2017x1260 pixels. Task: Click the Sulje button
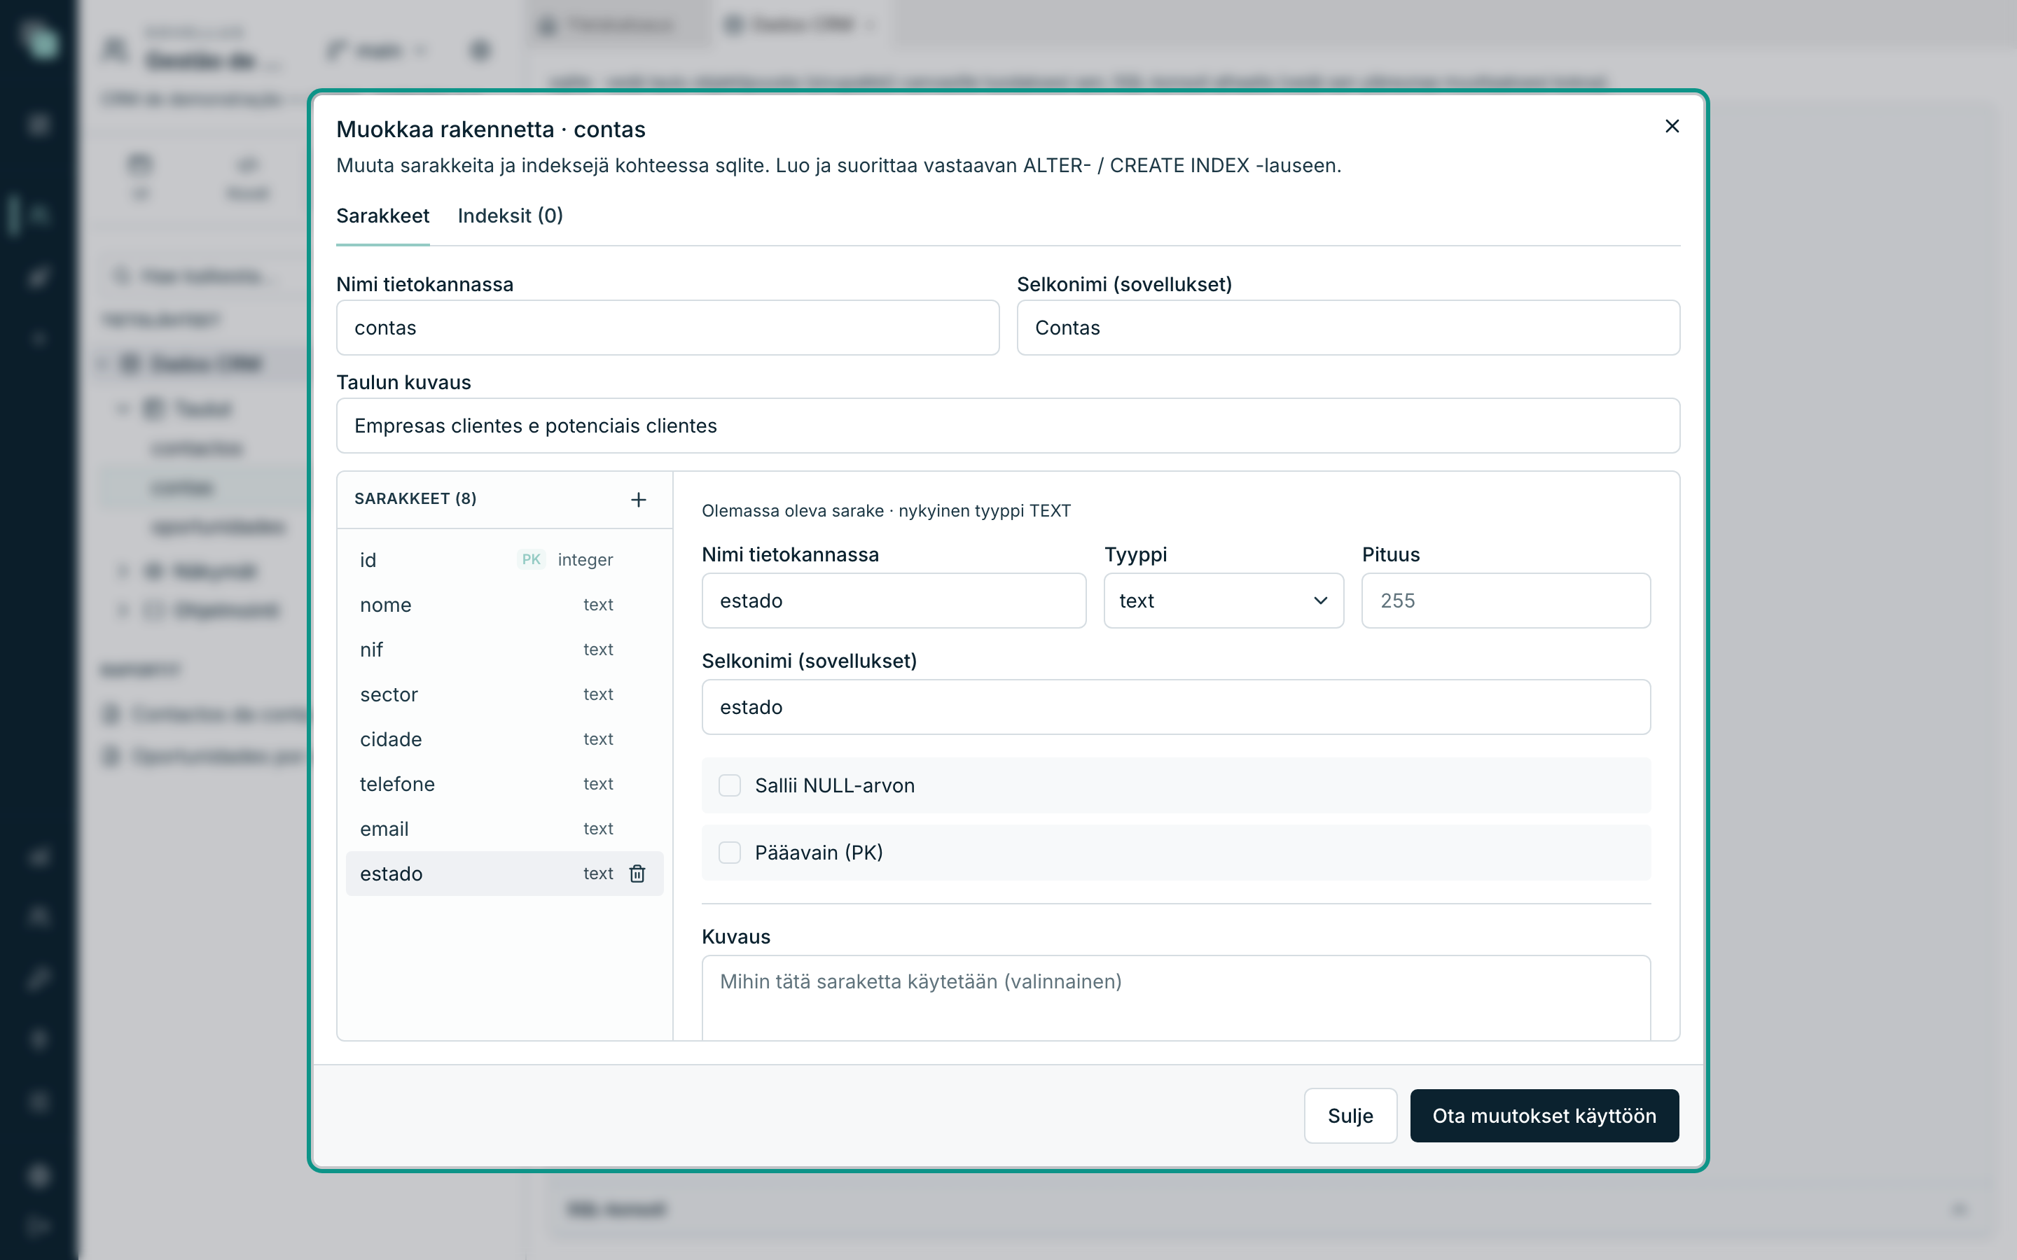click(1350, 1116)
